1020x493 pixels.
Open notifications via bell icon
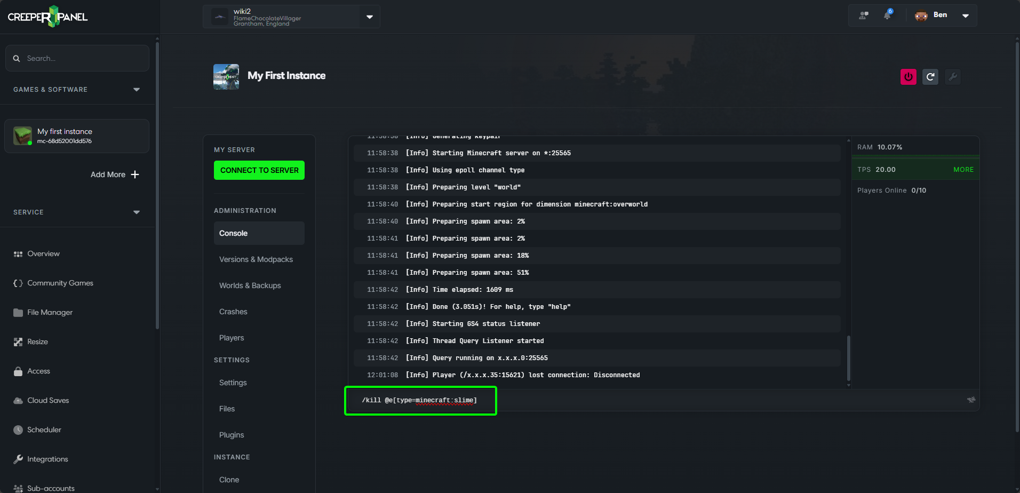click(887, 15)
